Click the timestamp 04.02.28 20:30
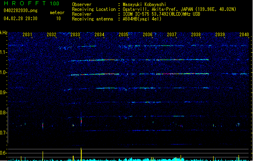 (21, 19)
